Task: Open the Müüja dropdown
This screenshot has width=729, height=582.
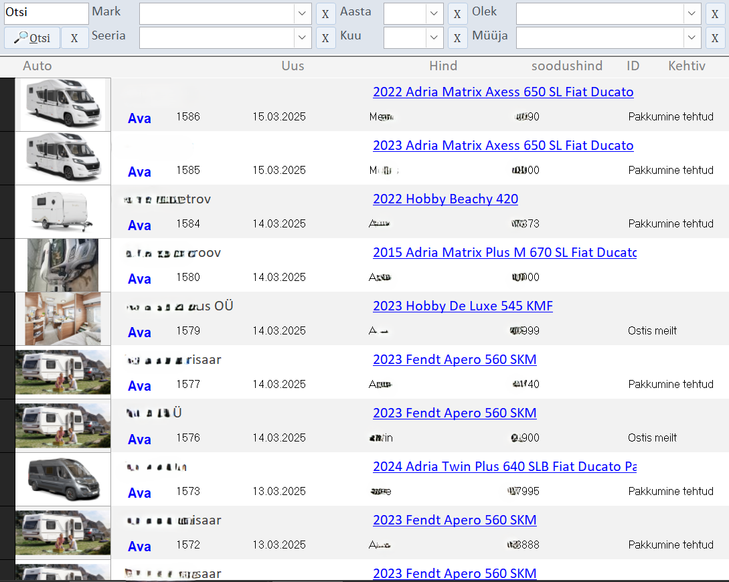Action: (x=692, y=37)
